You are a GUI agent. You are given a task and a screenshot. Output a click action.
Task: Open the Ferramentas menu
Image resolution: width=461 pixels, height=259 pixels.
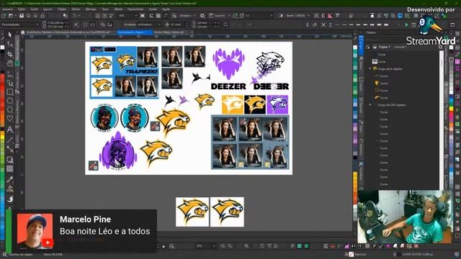(135, 9)
